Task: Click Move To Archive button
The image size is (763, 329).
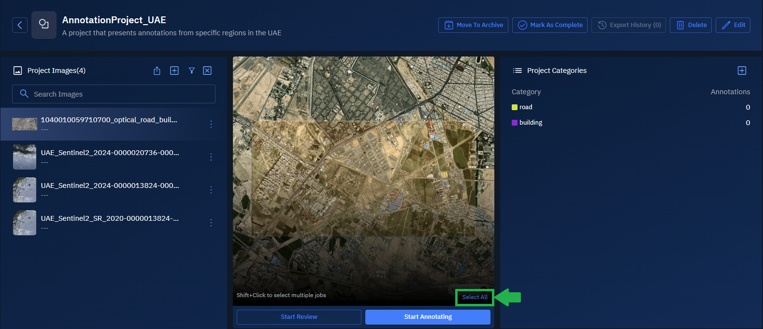Action: [x=473, y=25]
